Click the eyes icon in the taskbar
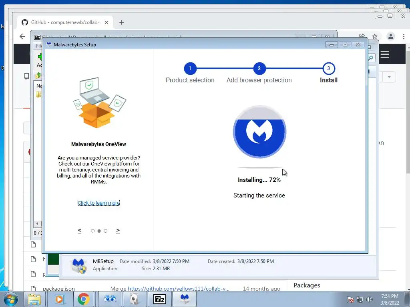The image size is (410, 307). (110, 299)
